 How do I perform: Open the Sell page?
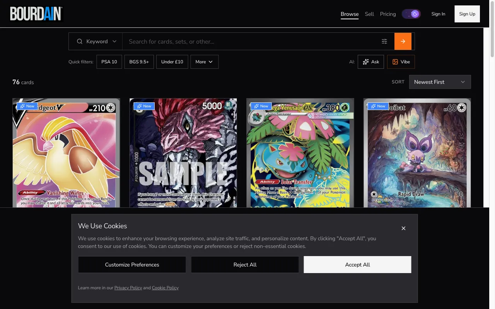click(x=369, y=14)
